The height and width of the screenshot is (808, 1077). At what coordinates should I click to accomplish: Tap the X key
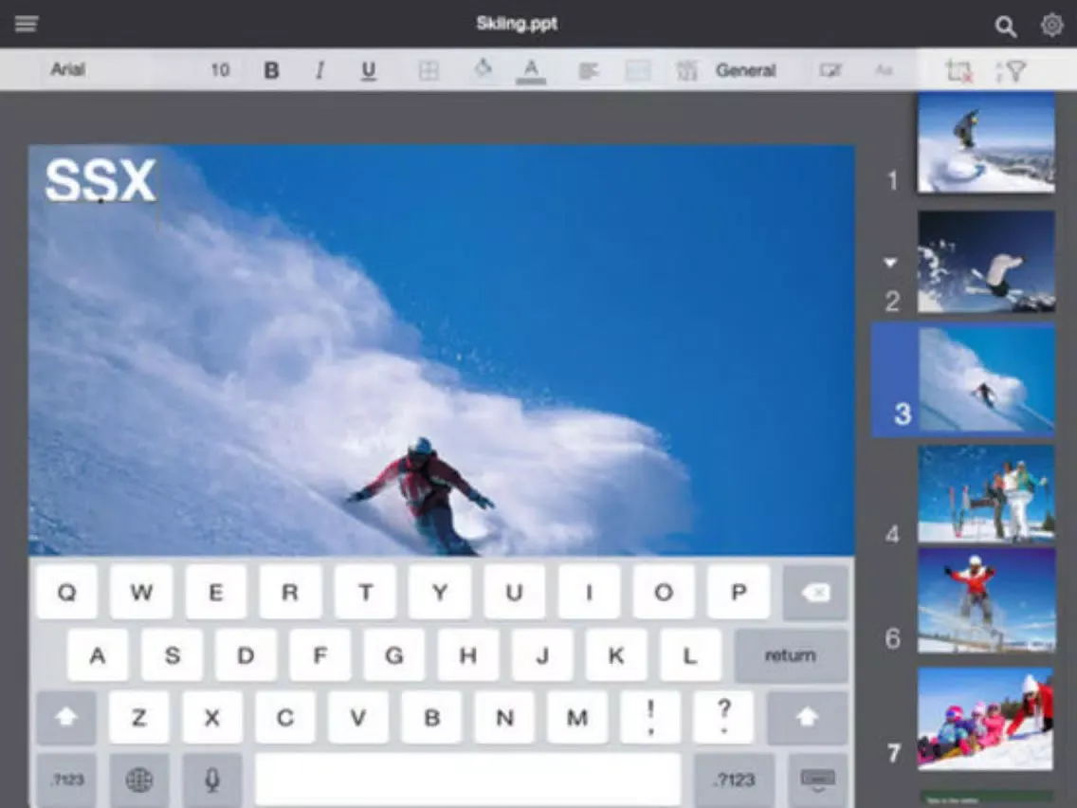212,717
